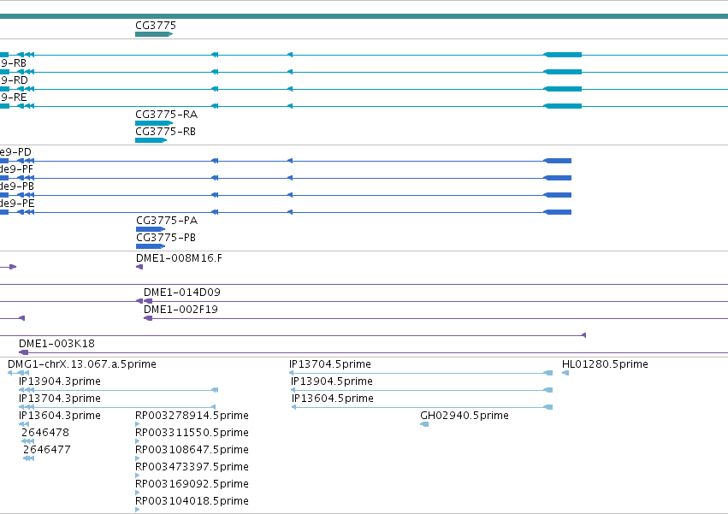Viewport: 728px width, 514px height.
Task: Click the CG3775-RA transcript label
Action: point(166,115)
